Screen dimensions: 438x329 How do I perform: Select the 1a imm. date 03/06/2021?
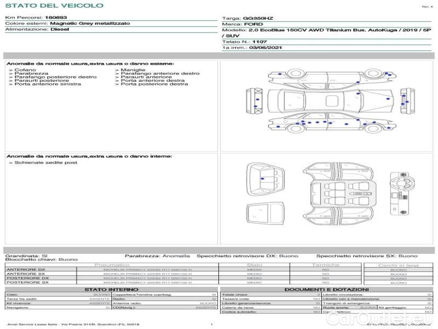(266, 48)
